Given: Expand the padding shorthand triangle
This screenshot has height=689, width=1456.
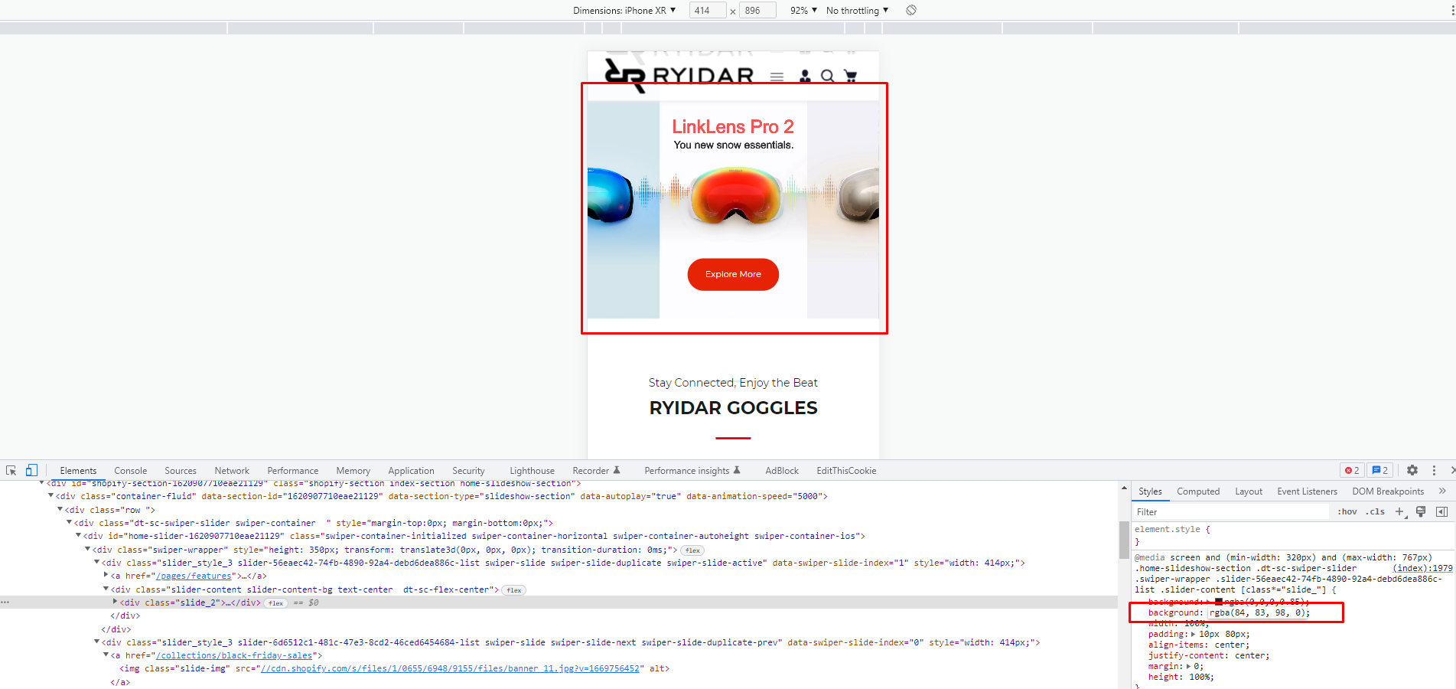Looking at the screenshot, I should click(1193, 634).
